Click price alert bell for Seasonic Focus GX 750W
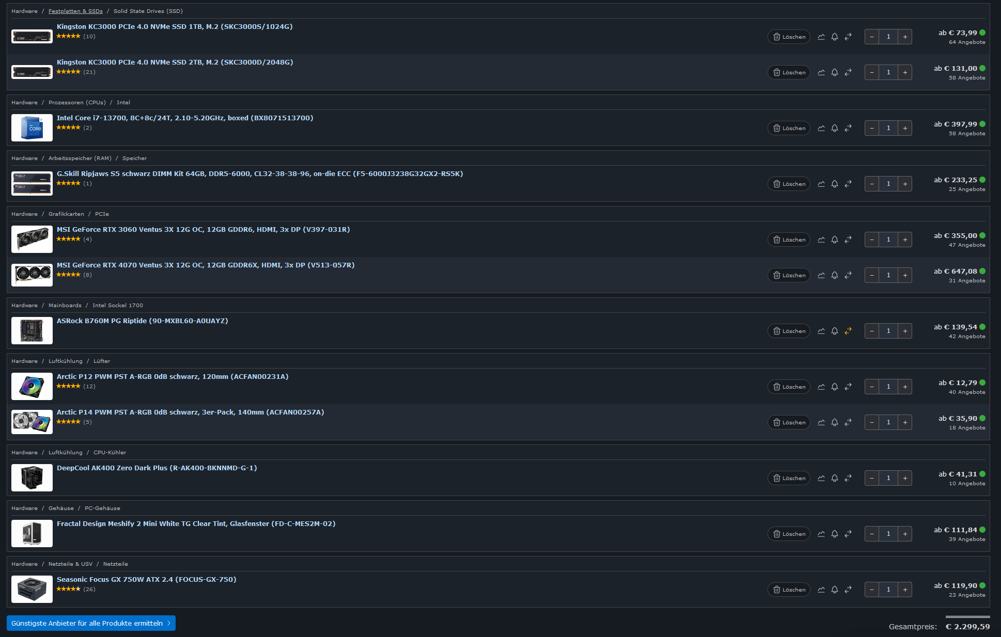This screenshot has height=637, width=1001. pos(835,590)
